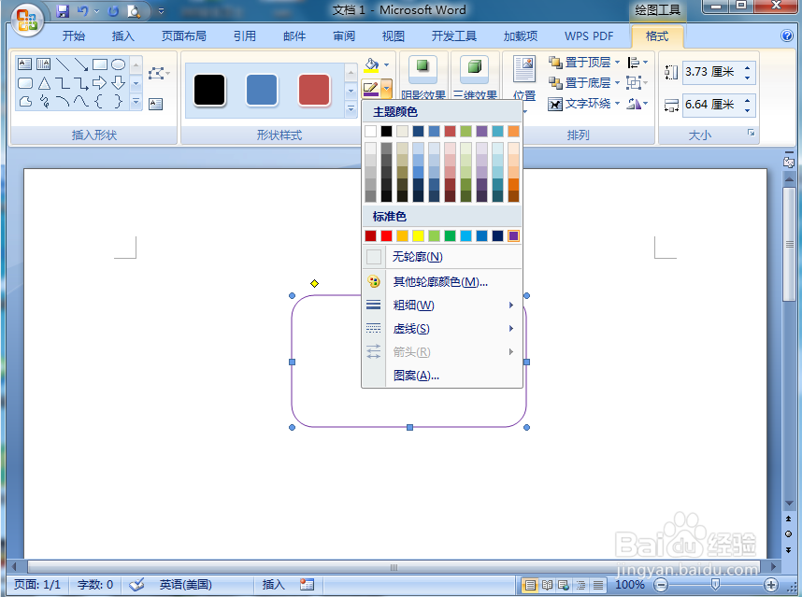Click 置于底层 send to back button
Image resolution: width=802 pixels, height=597 pixels.
(580, 83)
